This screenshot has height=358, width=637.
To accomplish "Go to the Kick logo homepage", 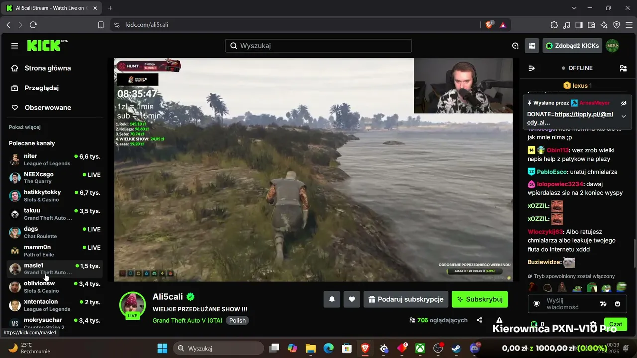I will coord(47,46).
